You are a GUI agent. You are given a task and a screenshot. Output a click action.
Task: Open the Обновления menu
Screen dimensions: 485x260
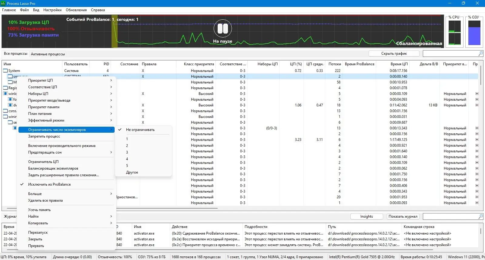click(x=76, y=10)
